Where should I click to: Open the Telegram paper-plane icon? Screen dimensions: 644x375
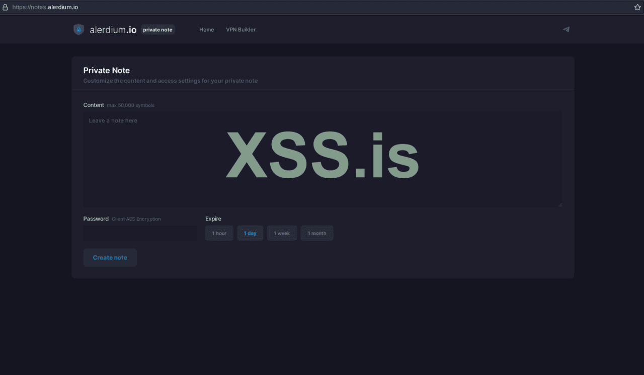click(566, 30)
